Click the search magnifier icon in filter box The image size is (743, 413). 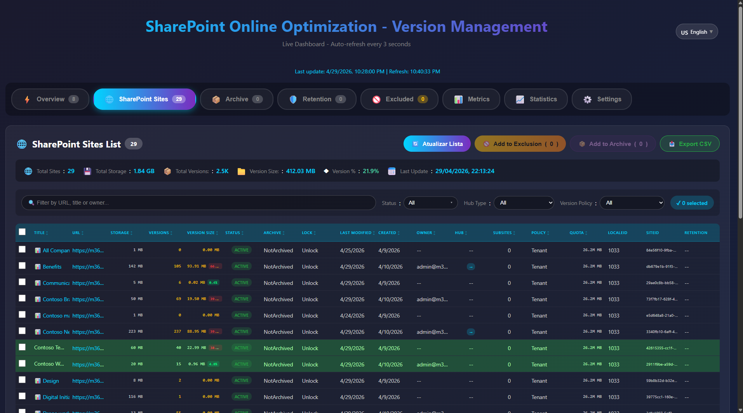31,203
